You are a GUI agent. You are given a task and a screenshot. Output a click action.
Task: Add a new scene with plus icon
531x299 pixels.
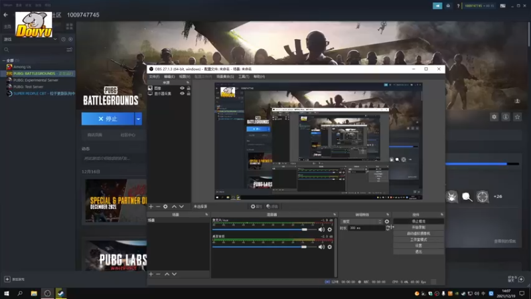[151, 274]
